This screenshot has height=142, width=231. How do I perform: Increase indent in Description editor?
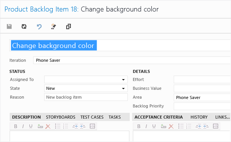click(83, 126)
